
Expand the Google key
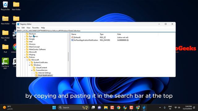[x=25, y=39]
